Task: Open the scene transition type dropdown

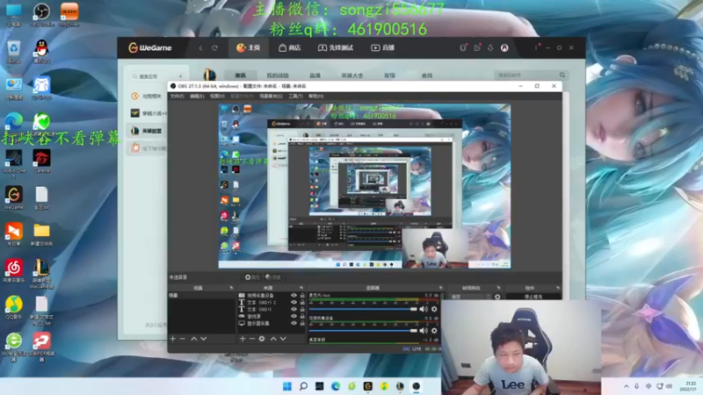Action: click(x=470, y=297)
